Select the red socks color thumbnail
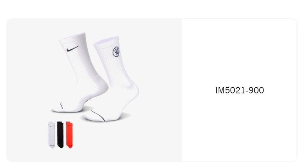This screenshot has width=304, height=162. [x=69, y=135]
